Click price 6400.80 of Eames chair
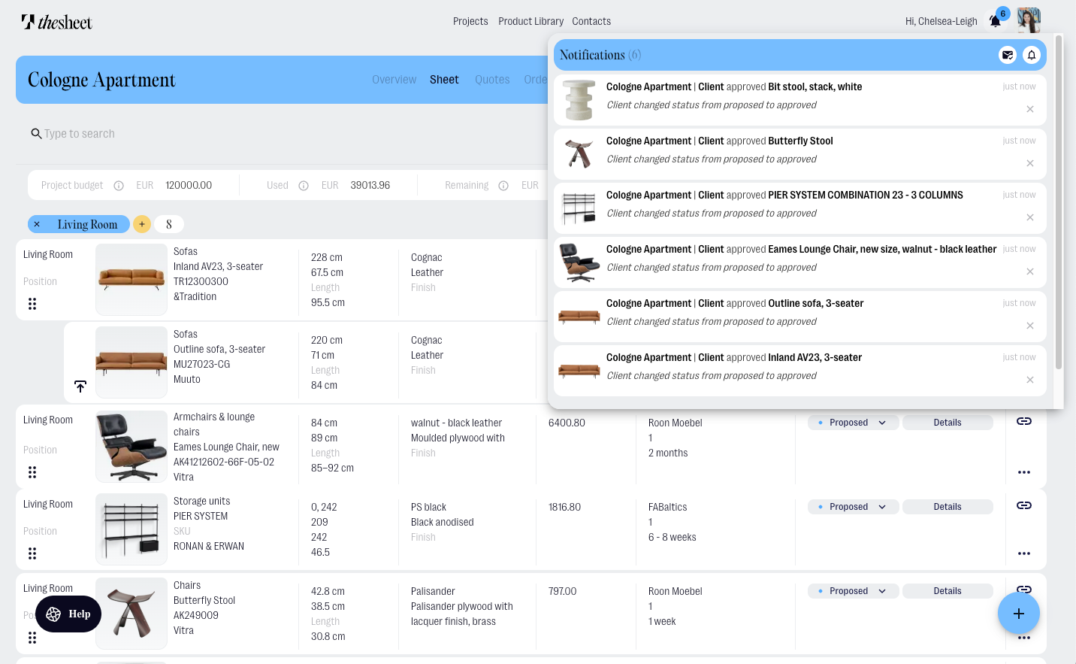Viewport: 1076px width, 664px height. pos(567,423)
